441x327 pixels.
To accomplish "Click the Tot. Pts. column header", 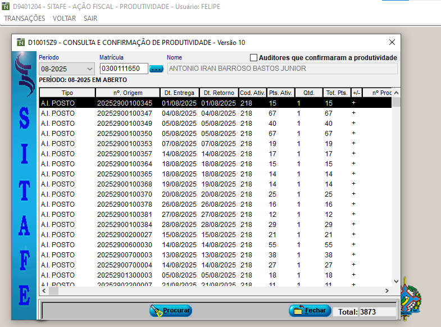I will 337,93.
